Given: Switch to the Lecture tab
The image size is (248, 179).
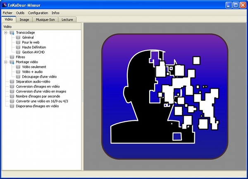Looking at the screenshot, I should 67,20.
